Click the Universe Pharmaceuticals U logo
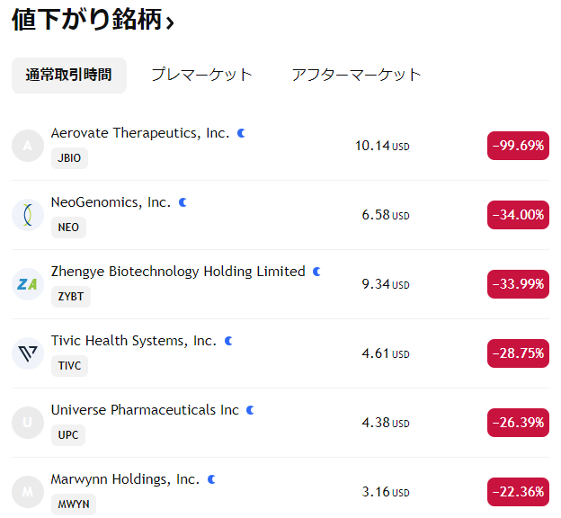 tap(28, 423)
